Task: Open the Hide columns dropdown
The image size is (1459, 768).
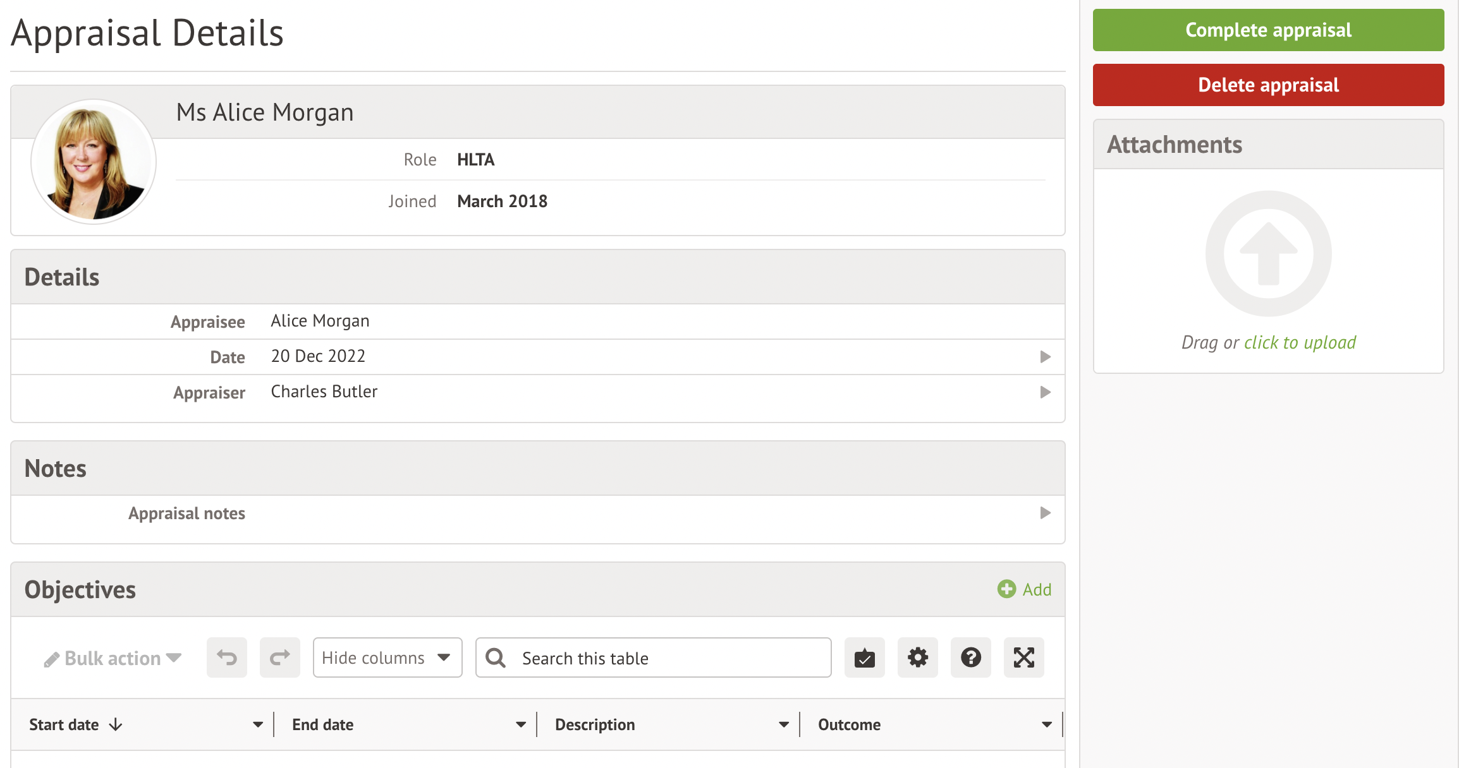Action: click(387, 657)
